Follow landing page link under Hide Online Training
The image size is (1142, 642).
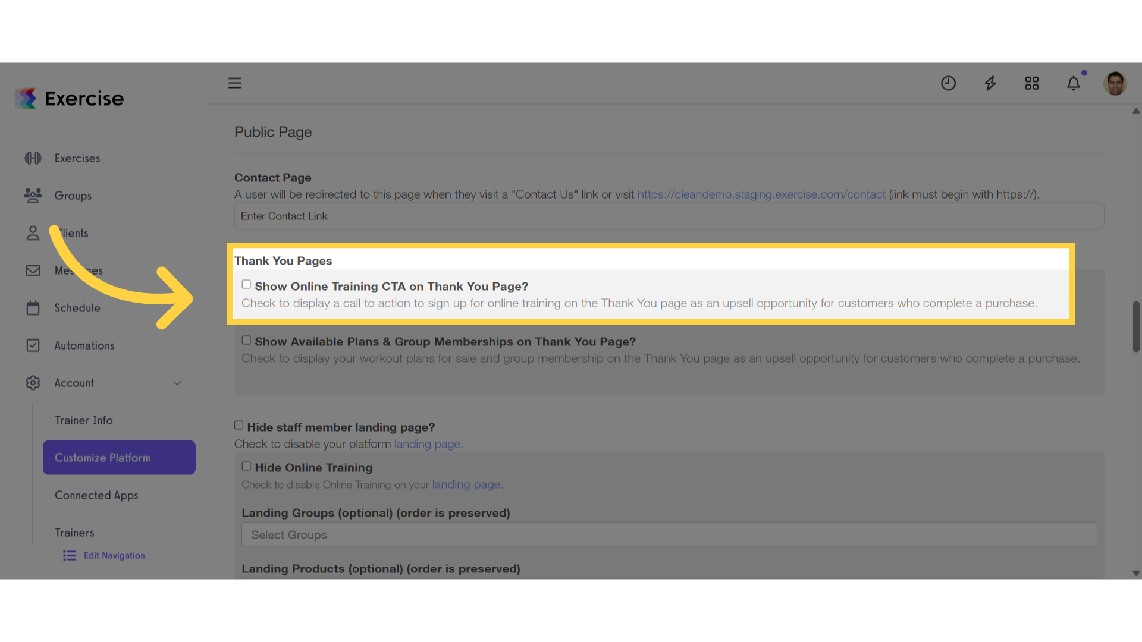[468, 484]
